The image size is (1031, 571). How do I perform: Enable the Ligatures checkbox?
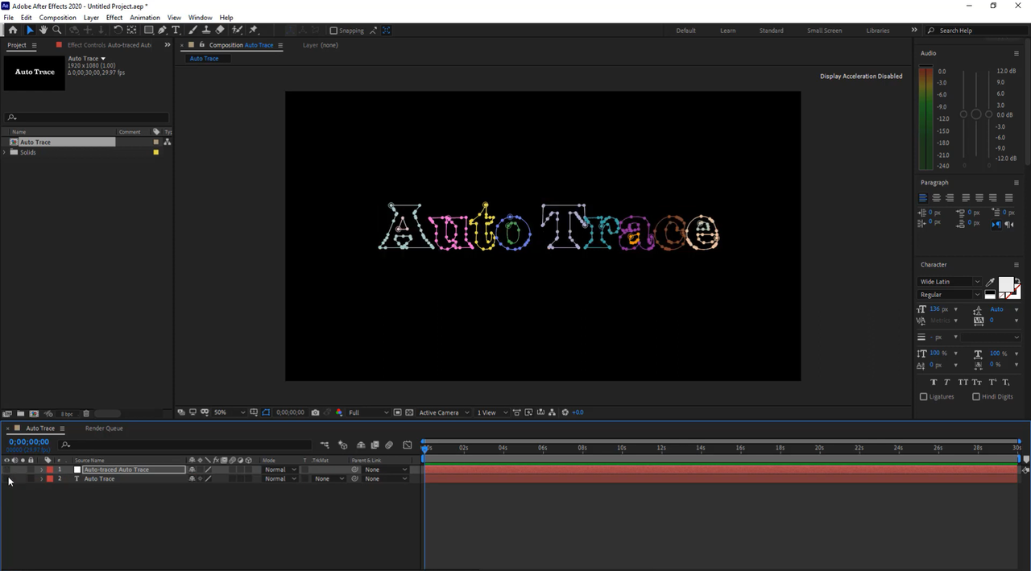pyautogui.click(x=924, y=396)
